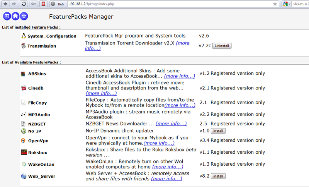Click the No-IP name text
Image resolution: width=309 pixels, height=187 pixels.
point(35,131)
